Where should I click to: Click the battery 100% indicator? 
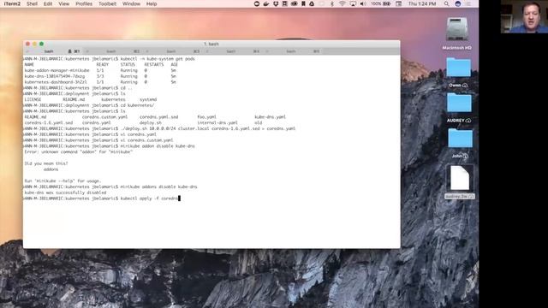pos(380,3)
